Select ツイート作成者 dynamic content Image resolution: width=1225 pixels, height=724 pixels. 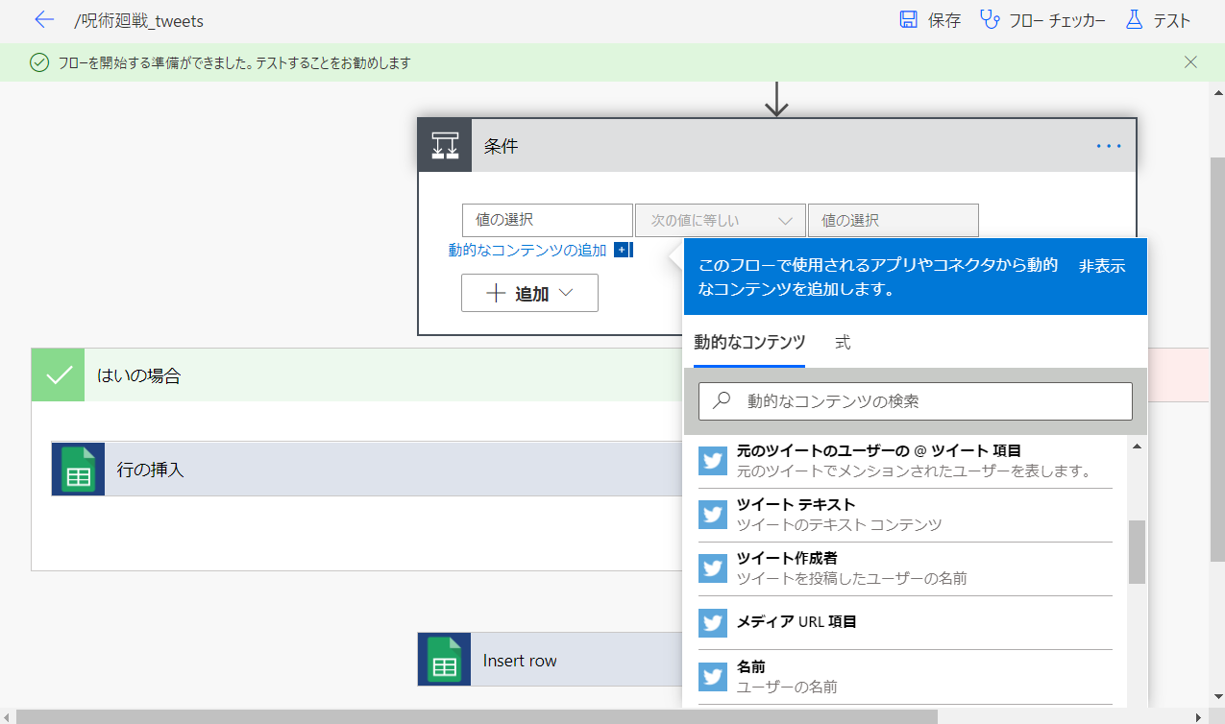(905, 568)
